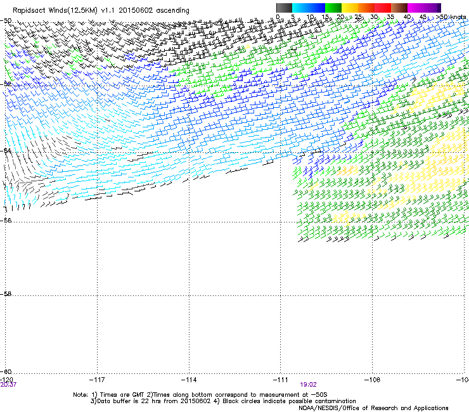This screenshot has width=469, height=412.
Task: Click the -52 latitude axis label
Action: click(x=6, y=84)
